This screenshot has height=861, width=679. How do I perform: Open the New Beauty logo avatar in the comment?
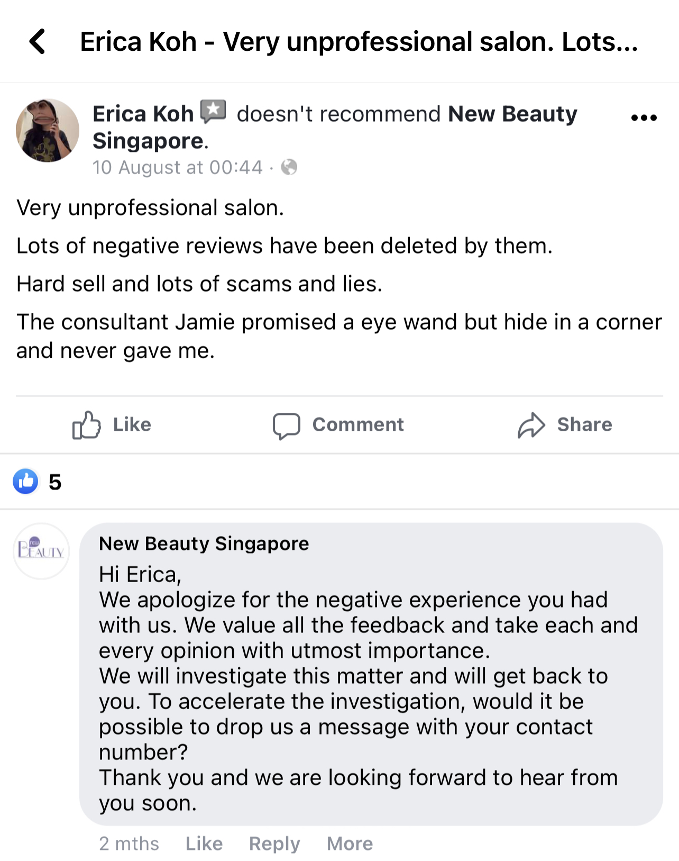(41, 551)
